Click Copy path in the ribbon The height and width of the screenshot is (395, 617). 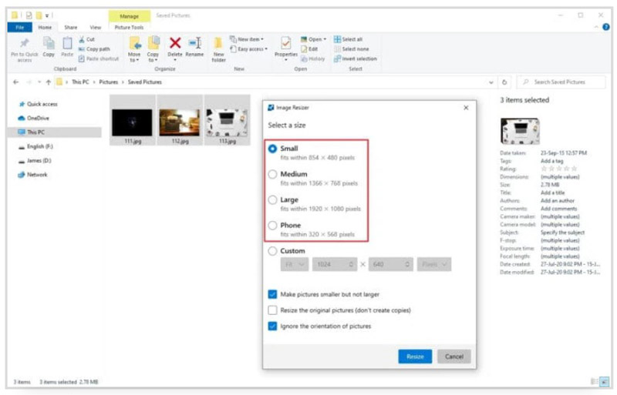pos(94,49)
